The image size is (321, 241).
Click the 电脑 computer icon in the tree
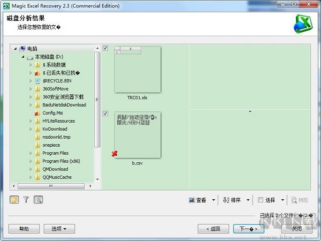[x=22, y=49]
